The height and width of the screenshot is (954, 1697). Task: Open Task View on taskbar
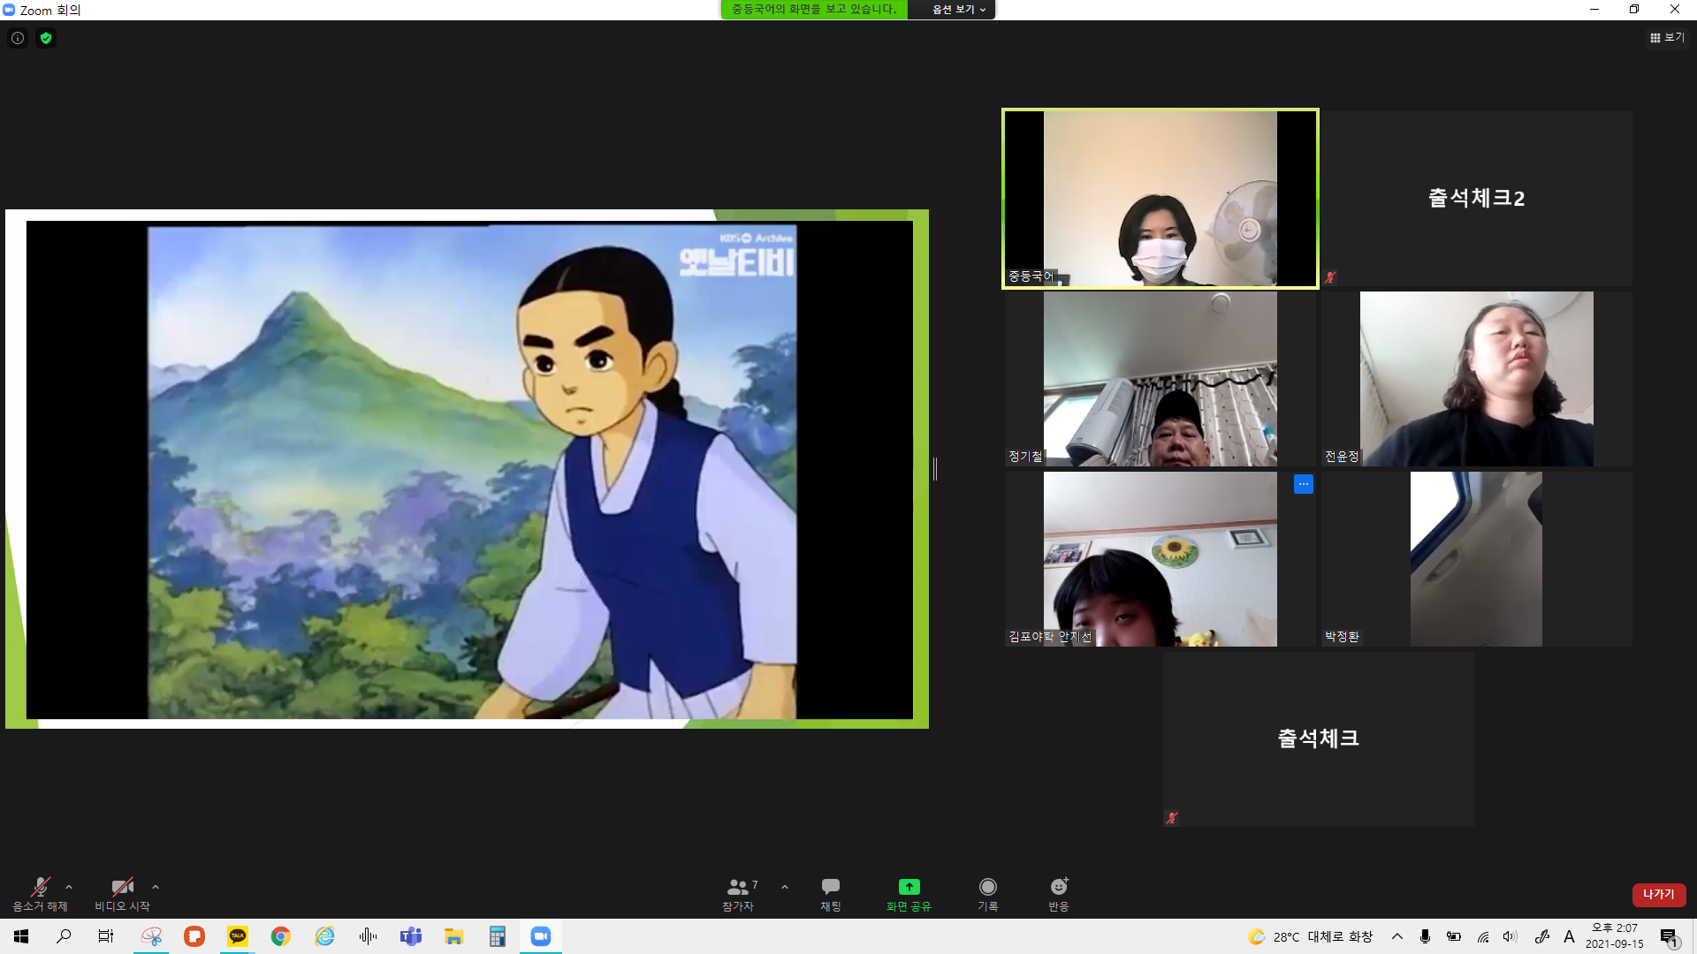106,936
